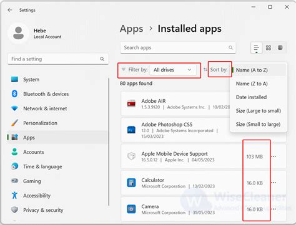Choose Size (Large to small) sort option
This screenshot has width=296, height=225.
point(259,111)
